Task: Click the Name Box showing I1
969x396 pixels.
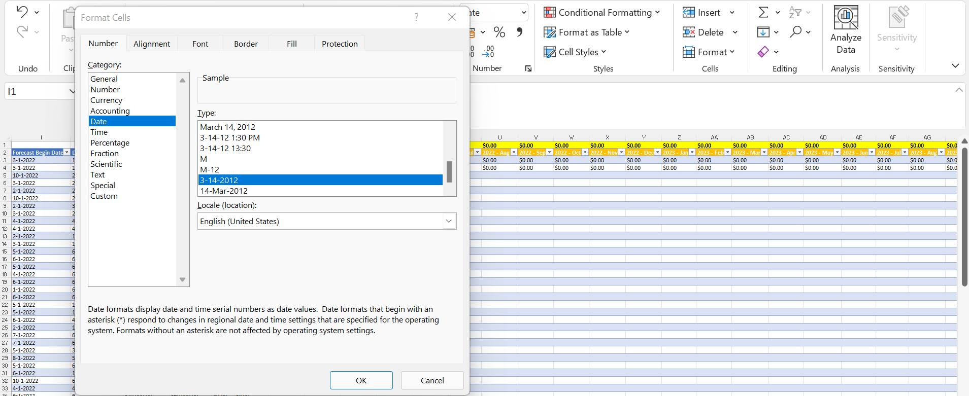Action: click(37, 91)
